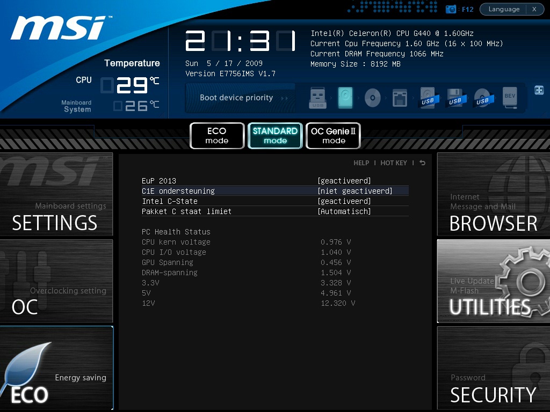
Task: Open SECURITY password panel
Action: coord(494,368)
